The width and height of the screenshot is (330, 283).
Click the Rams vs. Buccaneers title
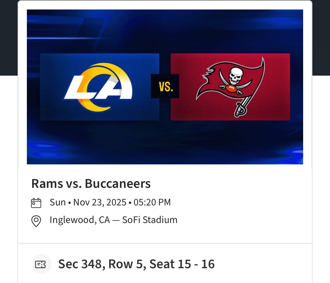tap(90, 184)
